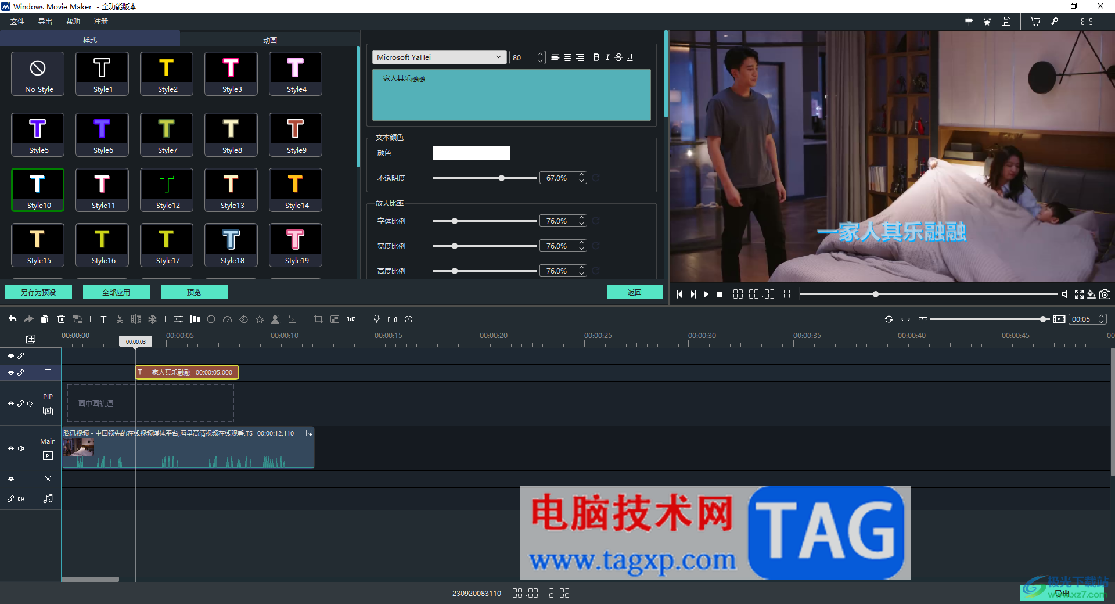This screenshot has height=604, width=1115.
Task: Click the rotate icon in timeline toolbar
Action: point(244,319)
